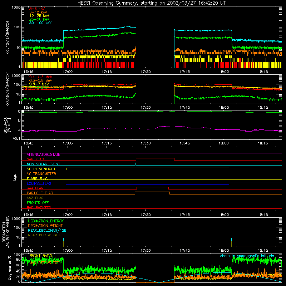Click the 0.1-0.3 MeV legend label

coord(41,77)
